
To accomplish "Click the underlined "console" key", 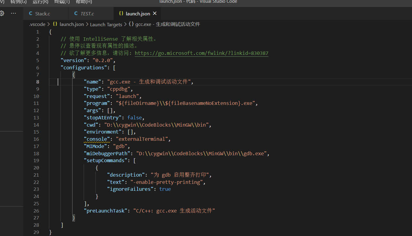I will 97,139.
